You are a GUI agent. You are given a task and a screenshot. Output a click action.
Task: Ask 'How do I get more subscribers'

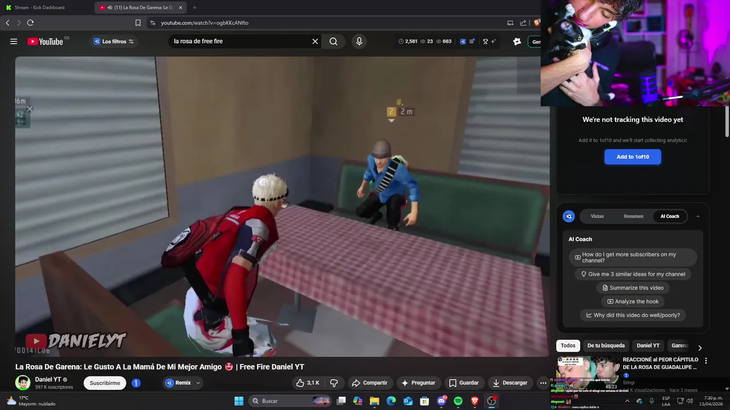632,257
